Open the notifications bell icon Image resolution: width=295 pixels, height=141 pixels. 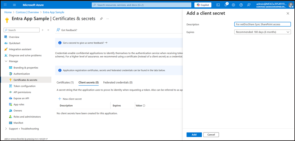coord(226,5)
